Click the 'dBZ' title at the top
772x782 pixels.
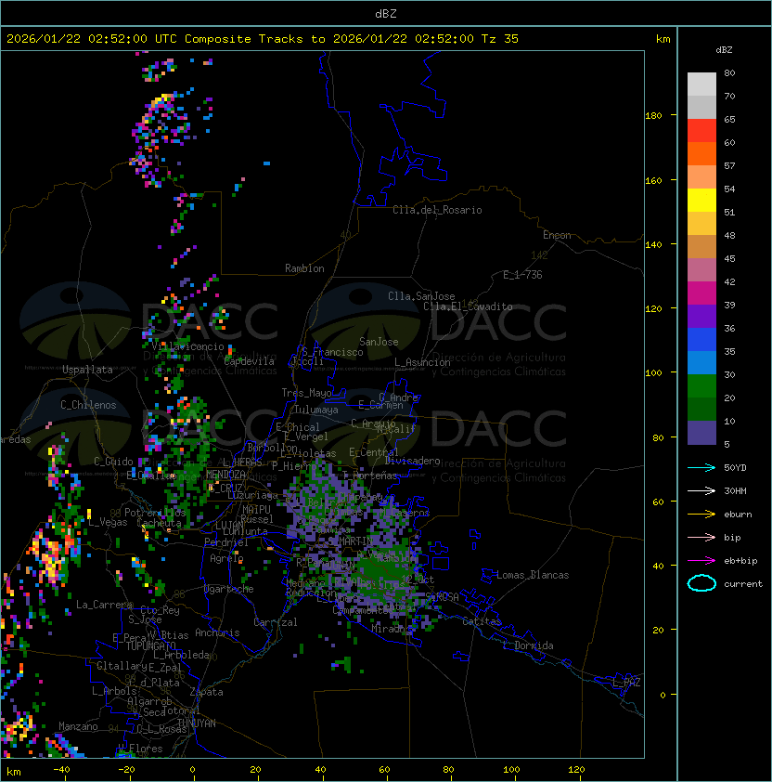[x=386, y=13]
